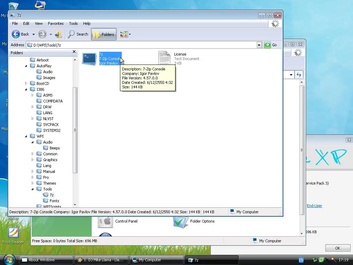Select the COMPDATA folder icon
Viewport: 353px width, 265px height.
(x=39, y=101)
